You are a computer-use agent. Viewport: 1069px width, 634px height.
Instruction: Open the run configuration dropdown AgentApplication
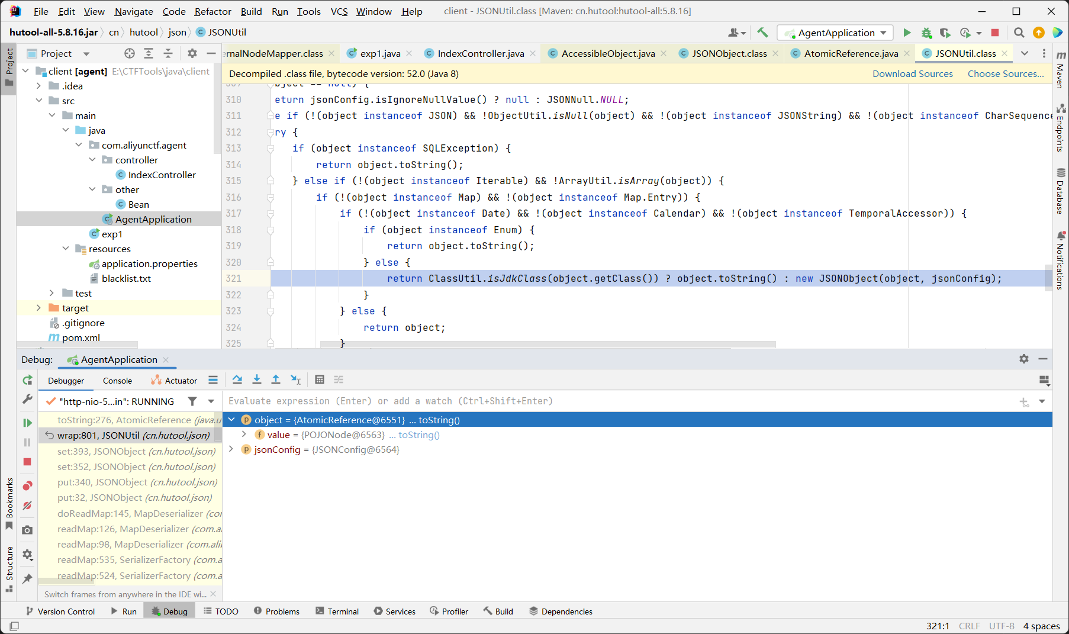click(x=835, y=33)
